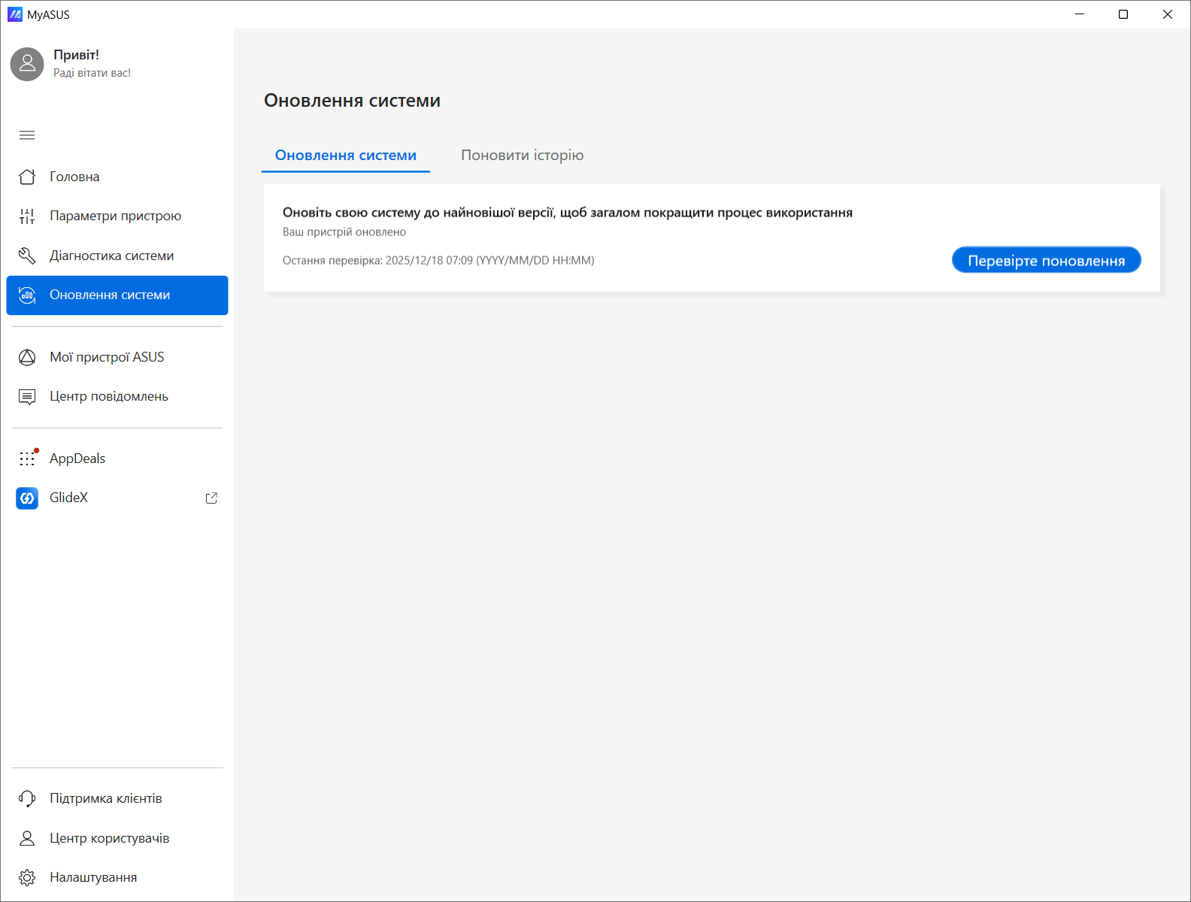The height and width of the screenshot is (902, 1191).
Task: Open Параметри пристрою sliders icon
Action: pos(27,216)
